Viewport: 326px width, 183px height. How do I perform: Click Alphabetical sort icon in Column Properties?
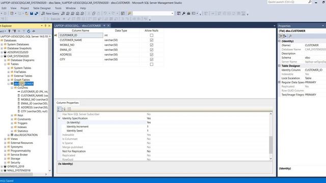(64, 109)
